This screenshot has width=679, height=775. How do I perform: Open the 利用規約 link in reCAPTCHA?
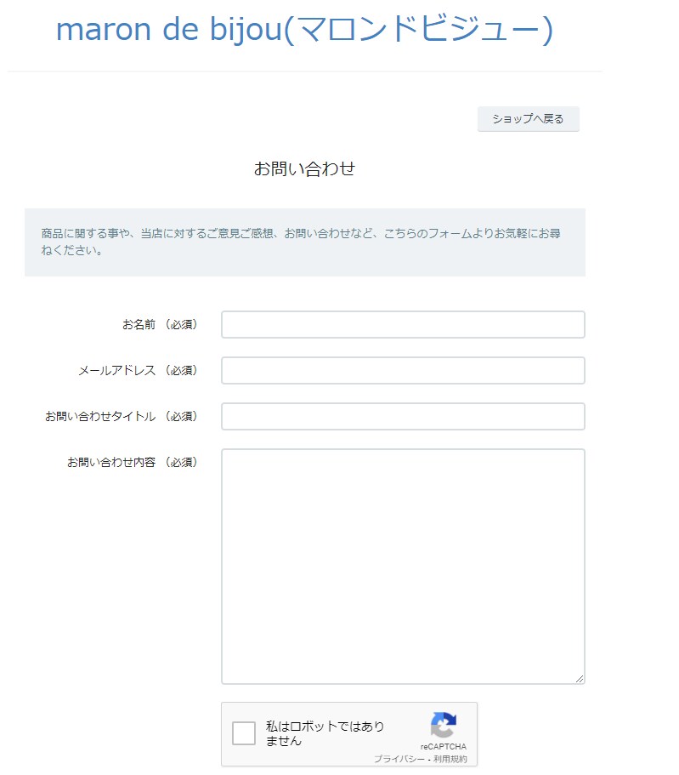pos(450,759)
